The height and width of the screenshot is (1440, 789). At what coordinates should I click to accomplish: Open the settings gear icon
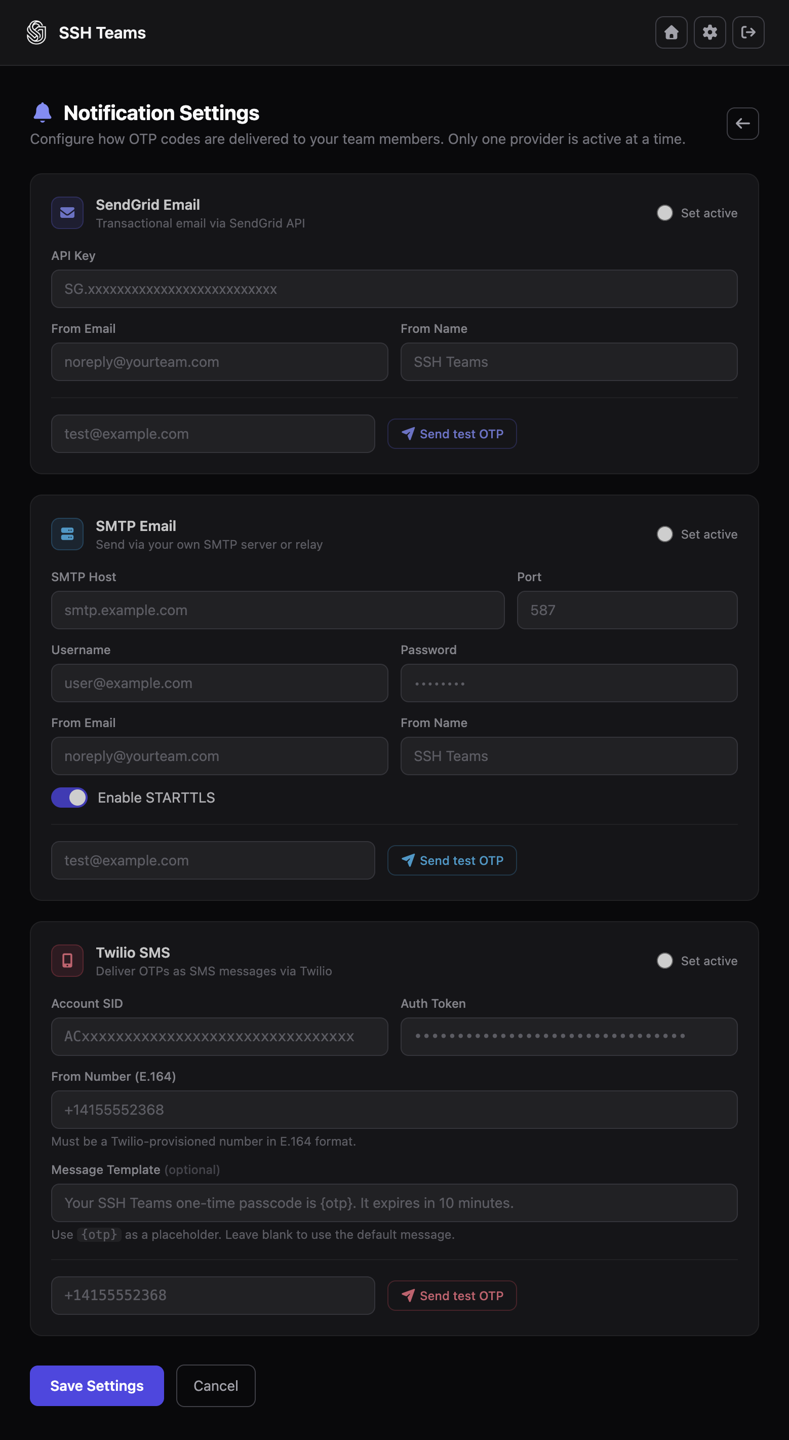pos(709,32)
